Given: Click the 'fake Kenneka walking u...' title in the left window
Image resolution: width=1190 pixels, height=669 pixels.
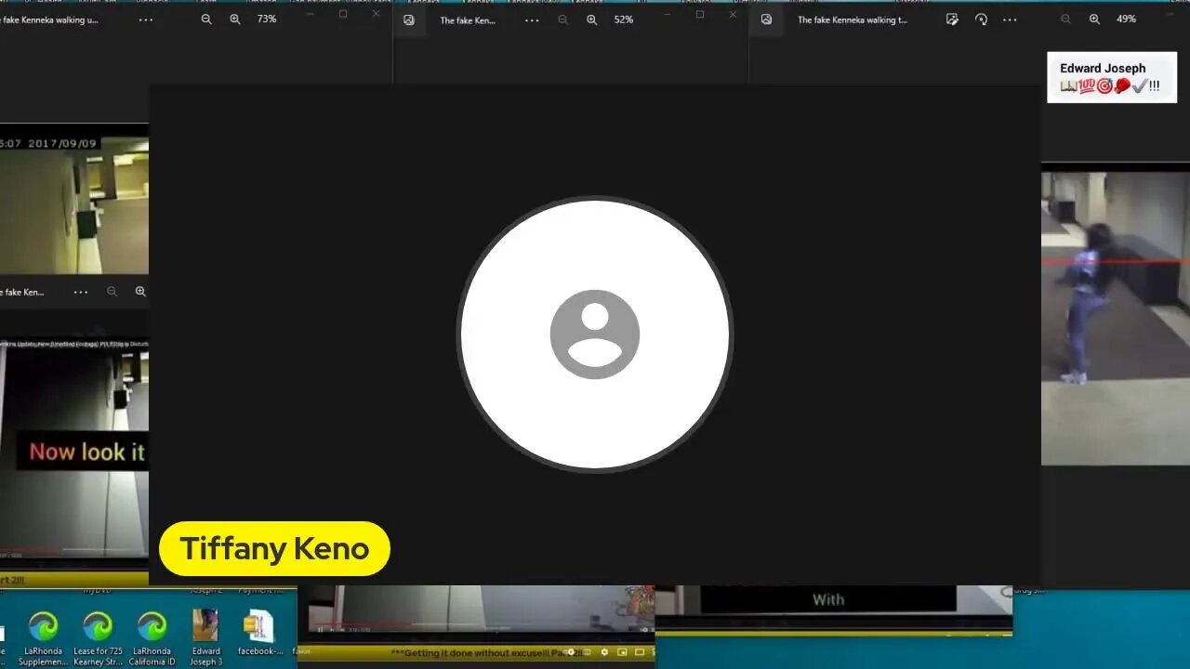Looking at the screenshot, I should tap(49, 20).
